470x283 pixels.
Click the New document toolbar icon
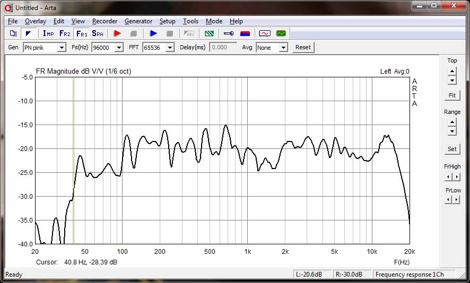(13, 33)
